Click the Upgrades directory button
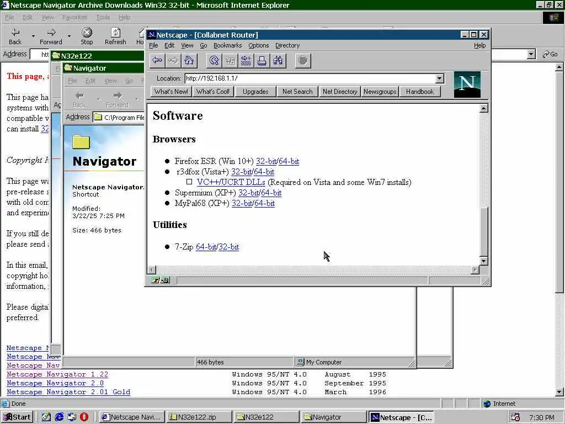 [255, 92]
